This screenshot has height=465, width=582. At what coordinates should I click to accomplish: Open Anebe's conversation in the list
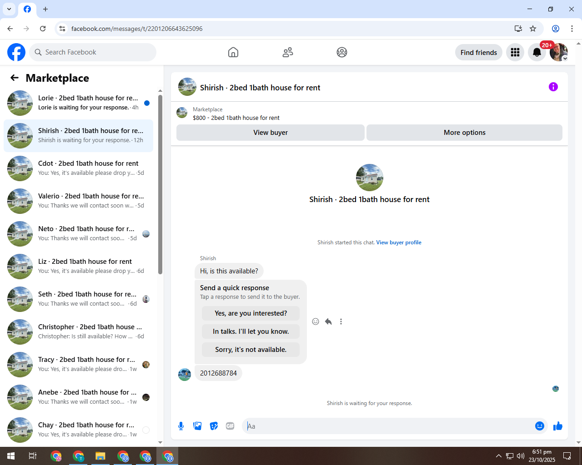[x=78, y=397]
